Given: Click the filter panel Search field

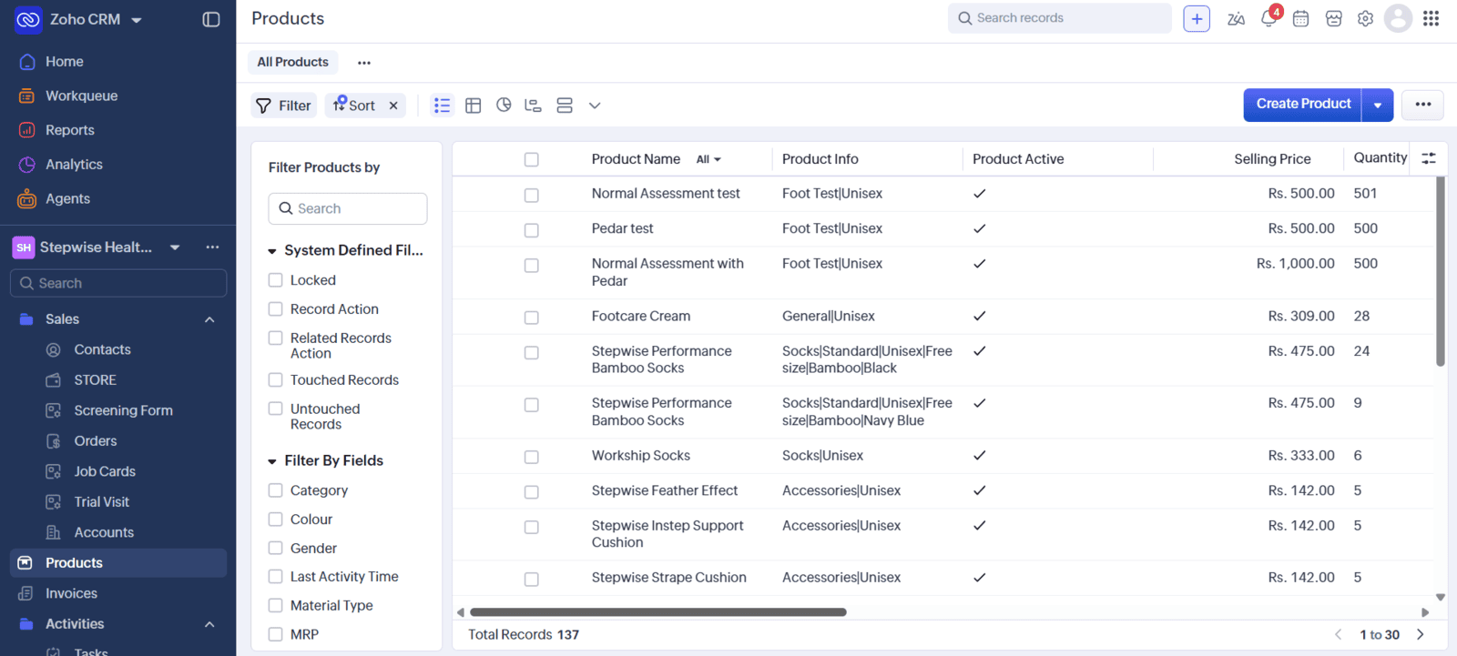Looking at the screenshot, I should tap(348, 208).
